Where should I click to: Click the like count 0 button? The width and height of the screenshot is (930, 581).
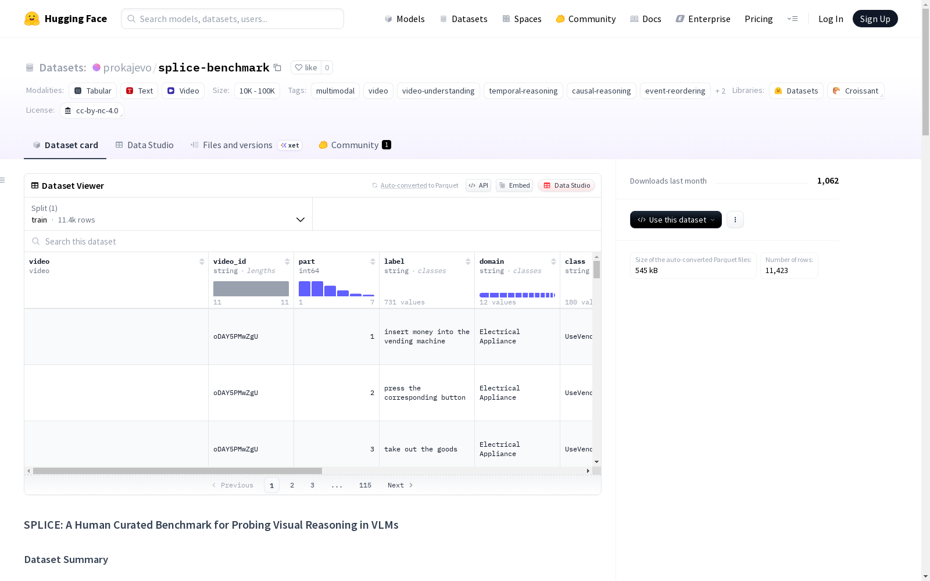[x=327, y=67]
